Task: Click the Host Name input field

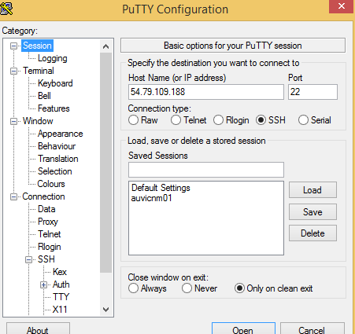Action: pos(206,92)
